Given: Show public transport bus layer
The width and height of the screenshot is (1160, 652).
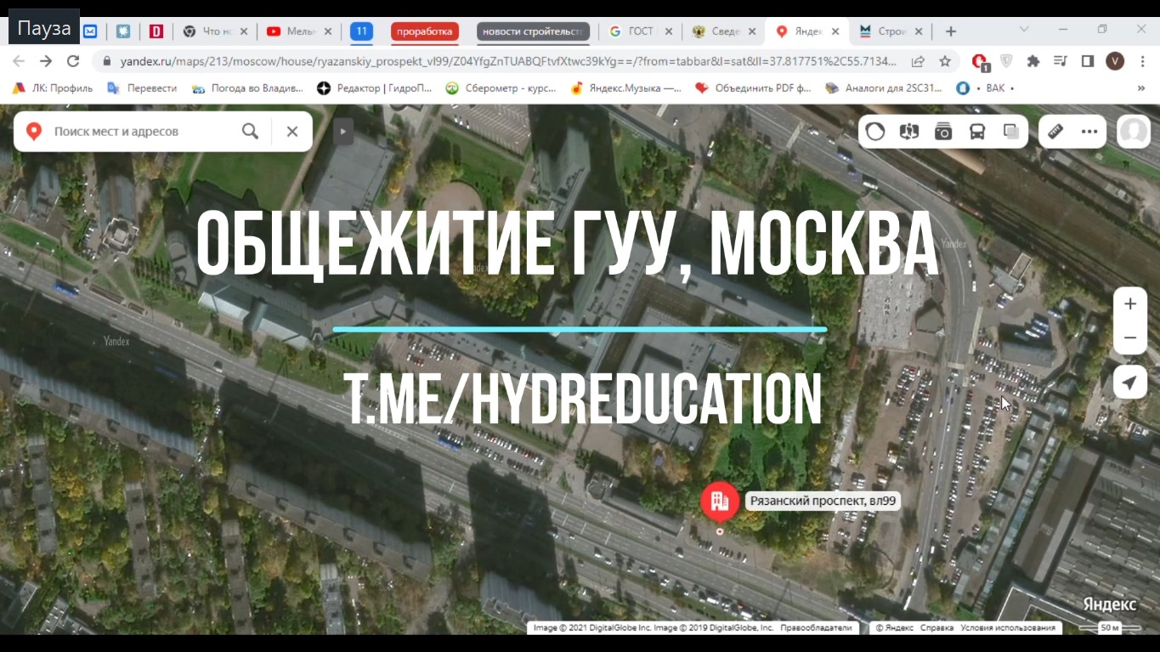Looking at the screenshot, I should click(x=977, y=132).
